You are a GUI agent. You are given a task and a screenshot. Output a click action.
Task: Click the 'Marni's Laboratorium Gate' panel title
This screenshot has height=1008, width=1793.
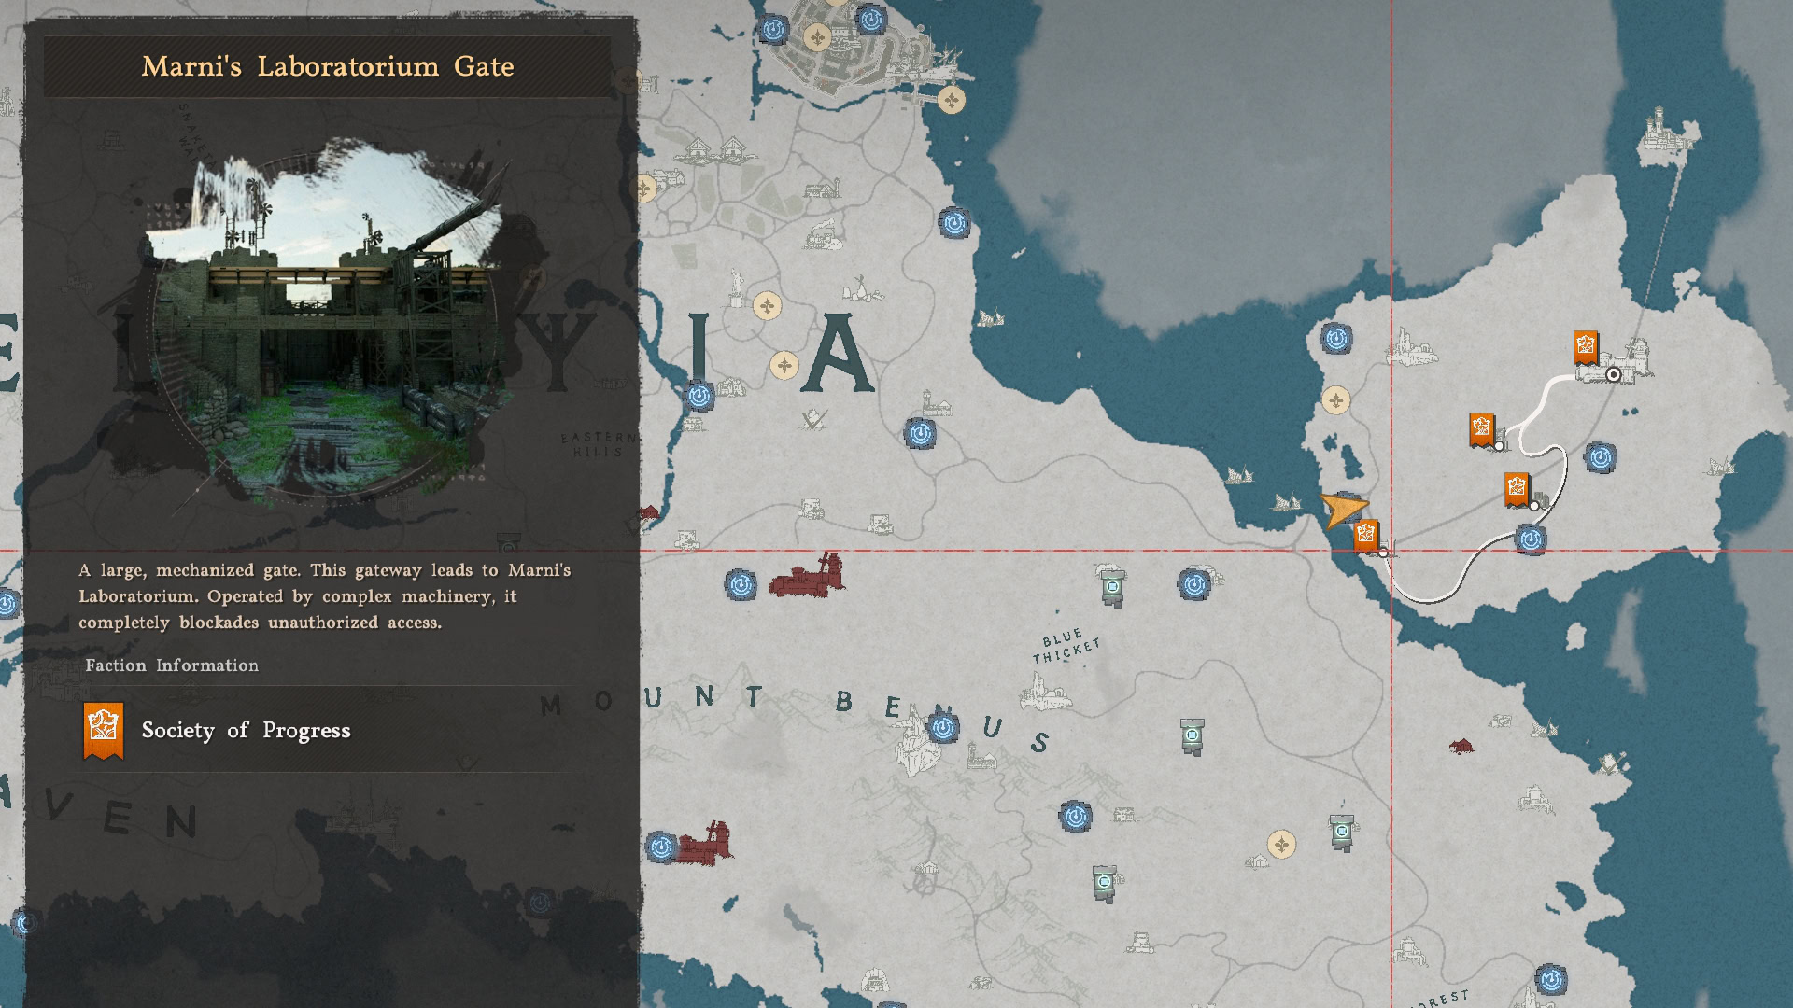[328, 66]
